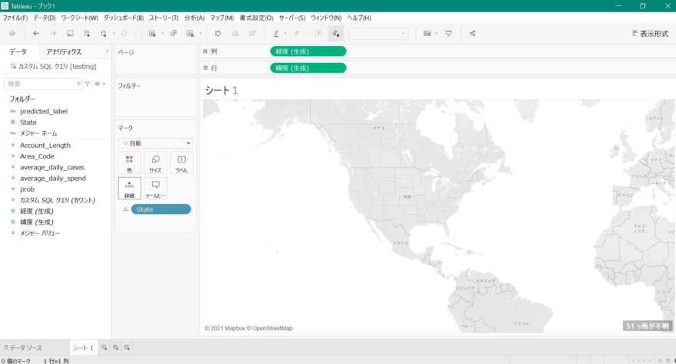Toggle Show Me (表示形式) panel
Screen dimensions: 676x364
(x=650, y=34)
